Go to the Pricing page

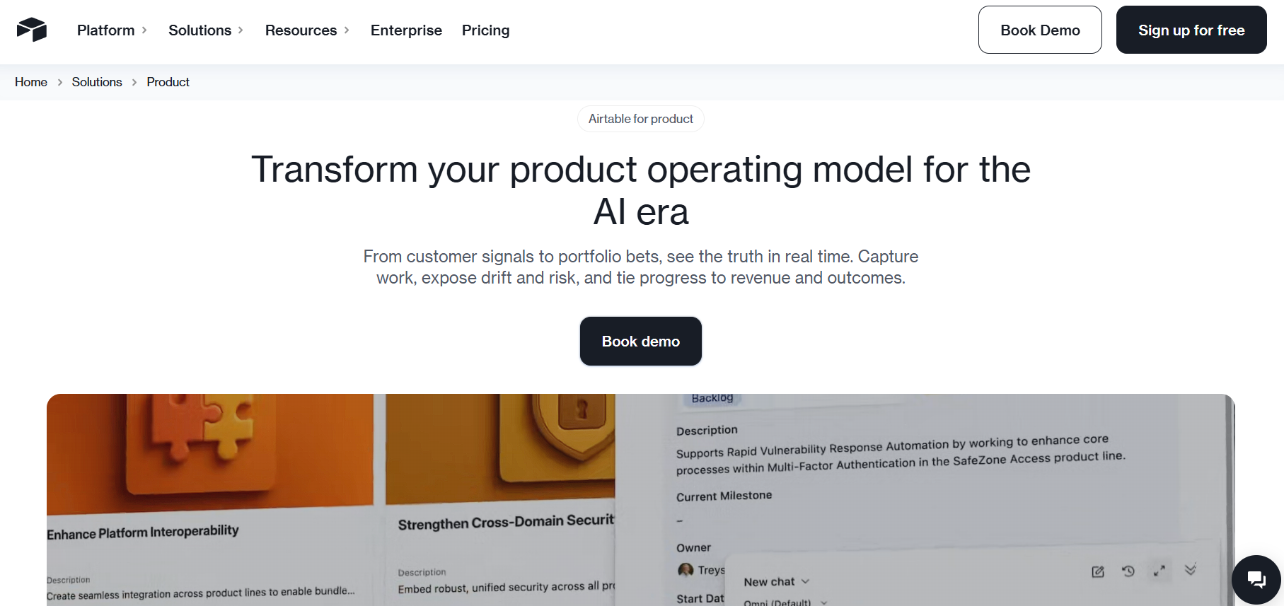[485, 30]
